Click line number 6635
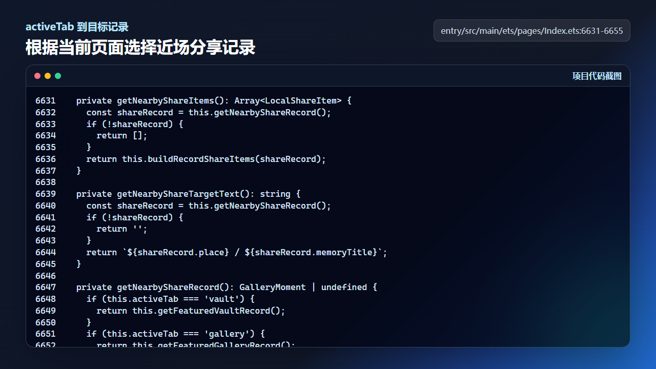 click(x=46, y=148)
